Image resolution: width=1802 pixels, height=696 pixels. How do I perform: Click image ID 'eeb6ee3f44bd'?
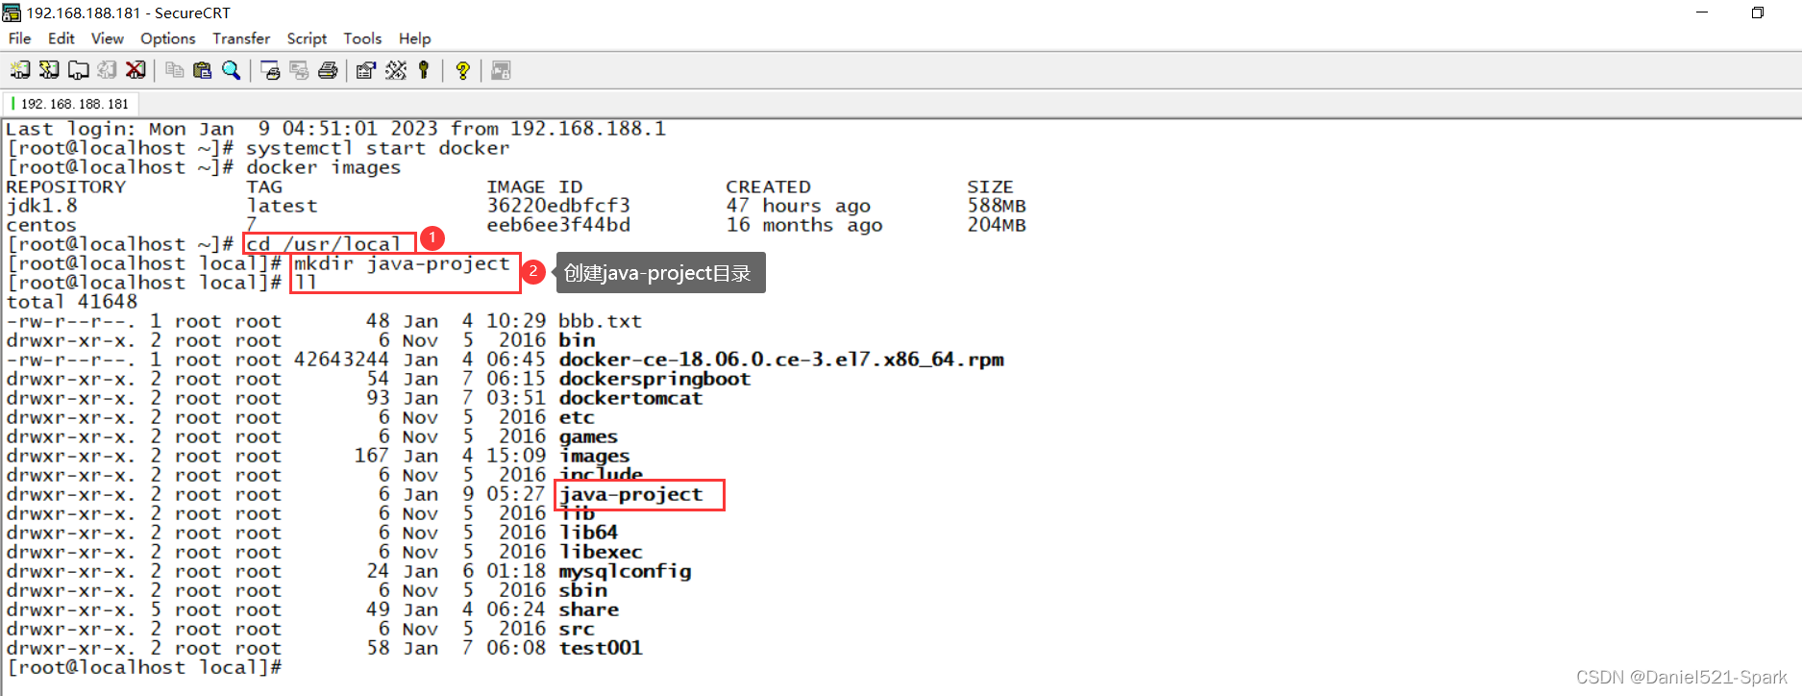[558, 225]
